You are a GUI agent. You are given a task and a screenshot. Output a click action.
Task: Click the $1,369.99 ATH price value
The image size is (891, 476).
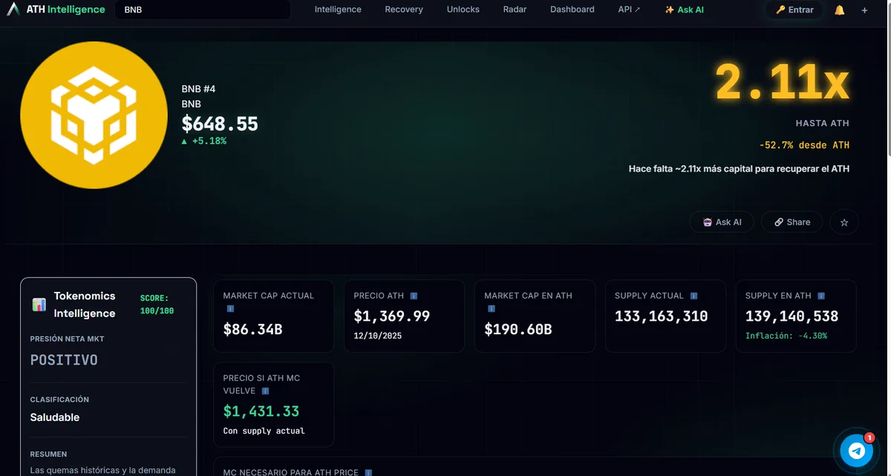(x=392, y=316)
